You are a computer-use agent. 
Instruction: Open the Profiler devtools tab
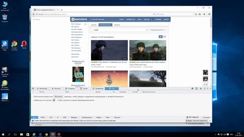[x=98, y=89]
